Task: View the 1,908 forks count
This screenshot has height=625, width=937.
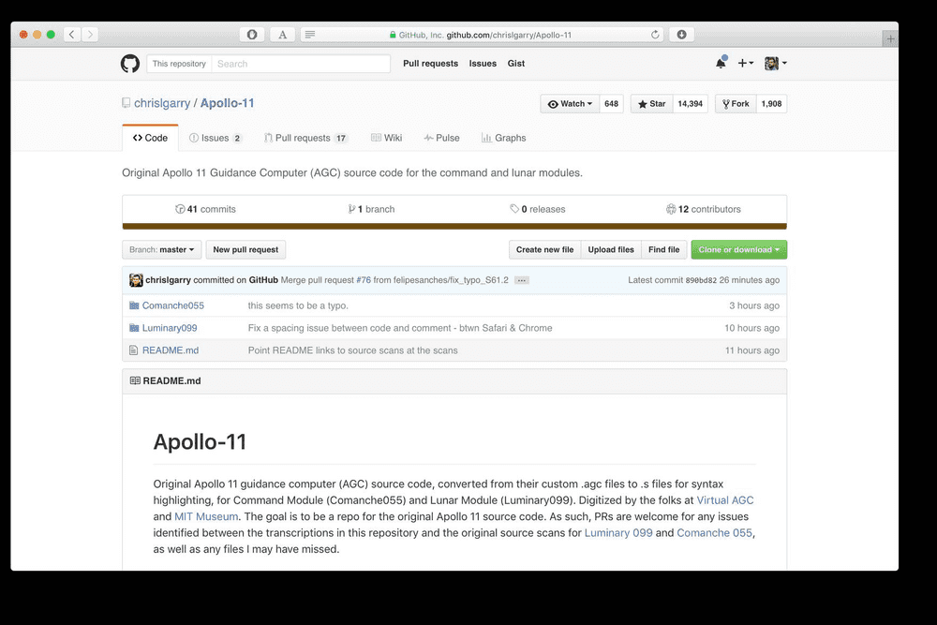Action: click(771, 103)
